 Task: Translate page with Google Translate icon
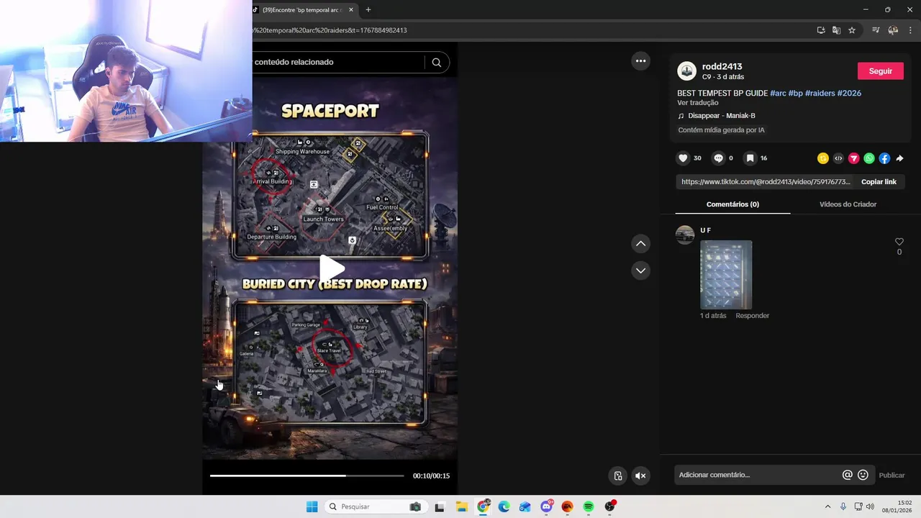coord(836,30)
